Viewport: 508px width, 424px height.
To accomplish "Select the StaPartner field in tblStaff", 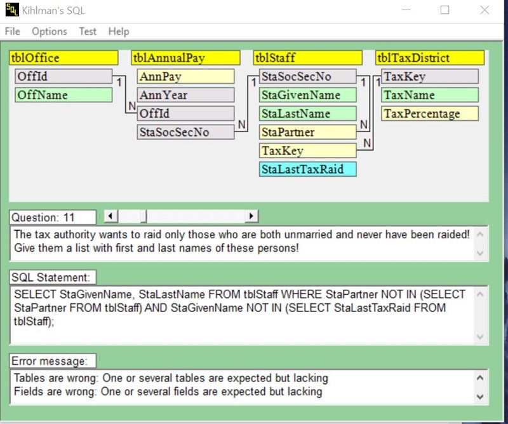I will tap(307, 132).
